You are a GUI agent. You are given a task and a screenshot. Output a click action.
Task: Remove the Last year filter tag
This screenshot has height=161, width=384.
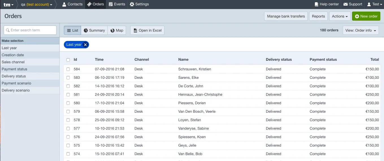coord(85,45)
